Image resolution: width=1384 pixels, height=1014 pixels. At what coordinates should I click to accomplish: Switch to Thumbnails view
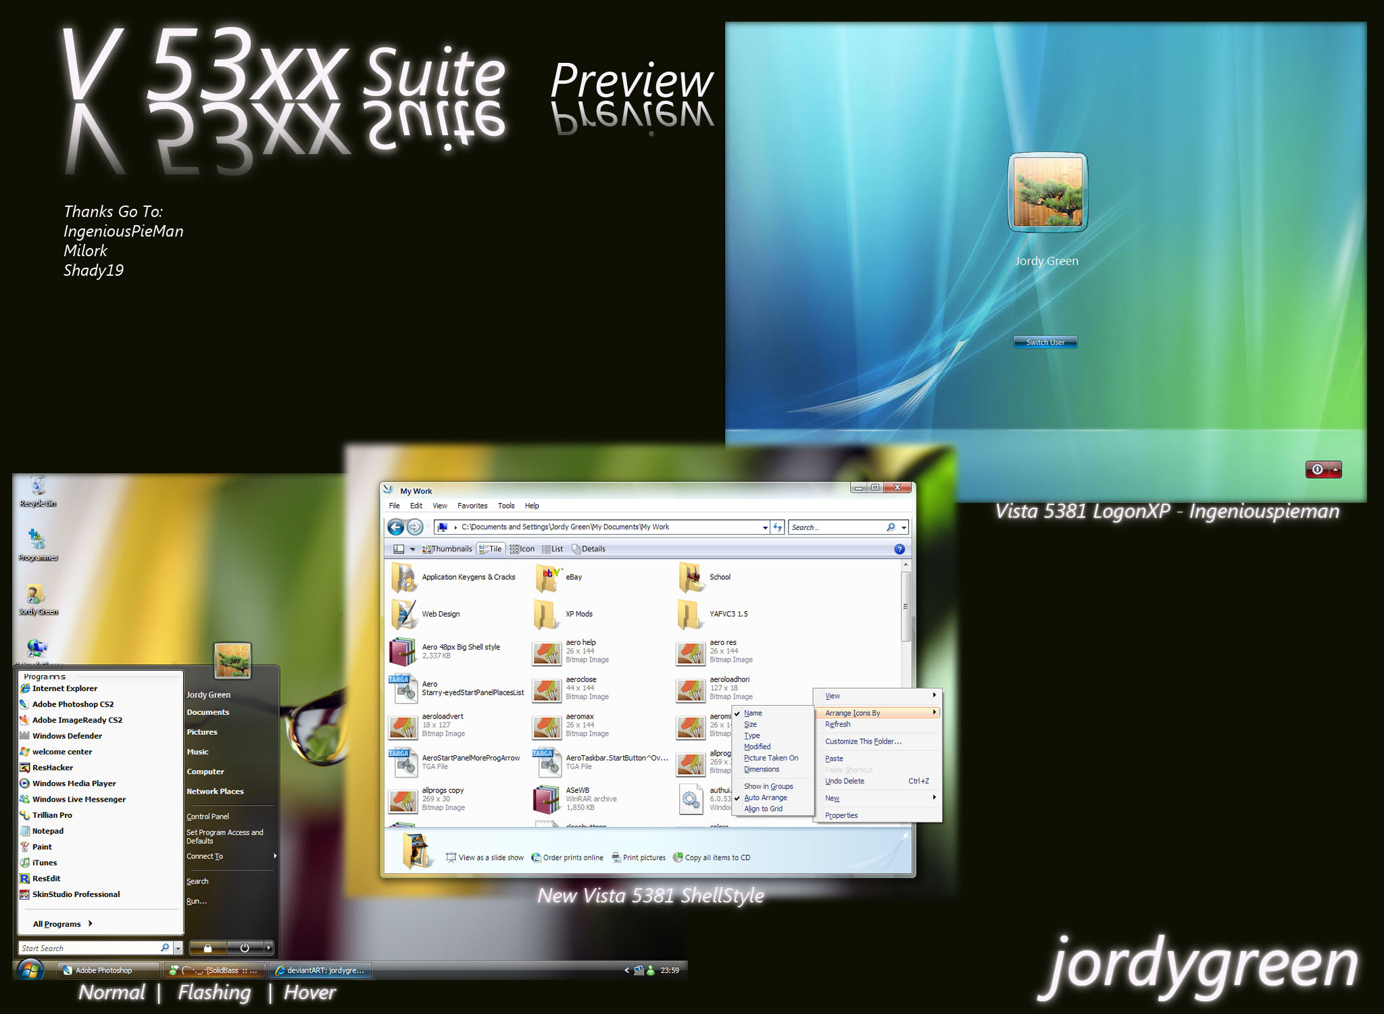447,549
